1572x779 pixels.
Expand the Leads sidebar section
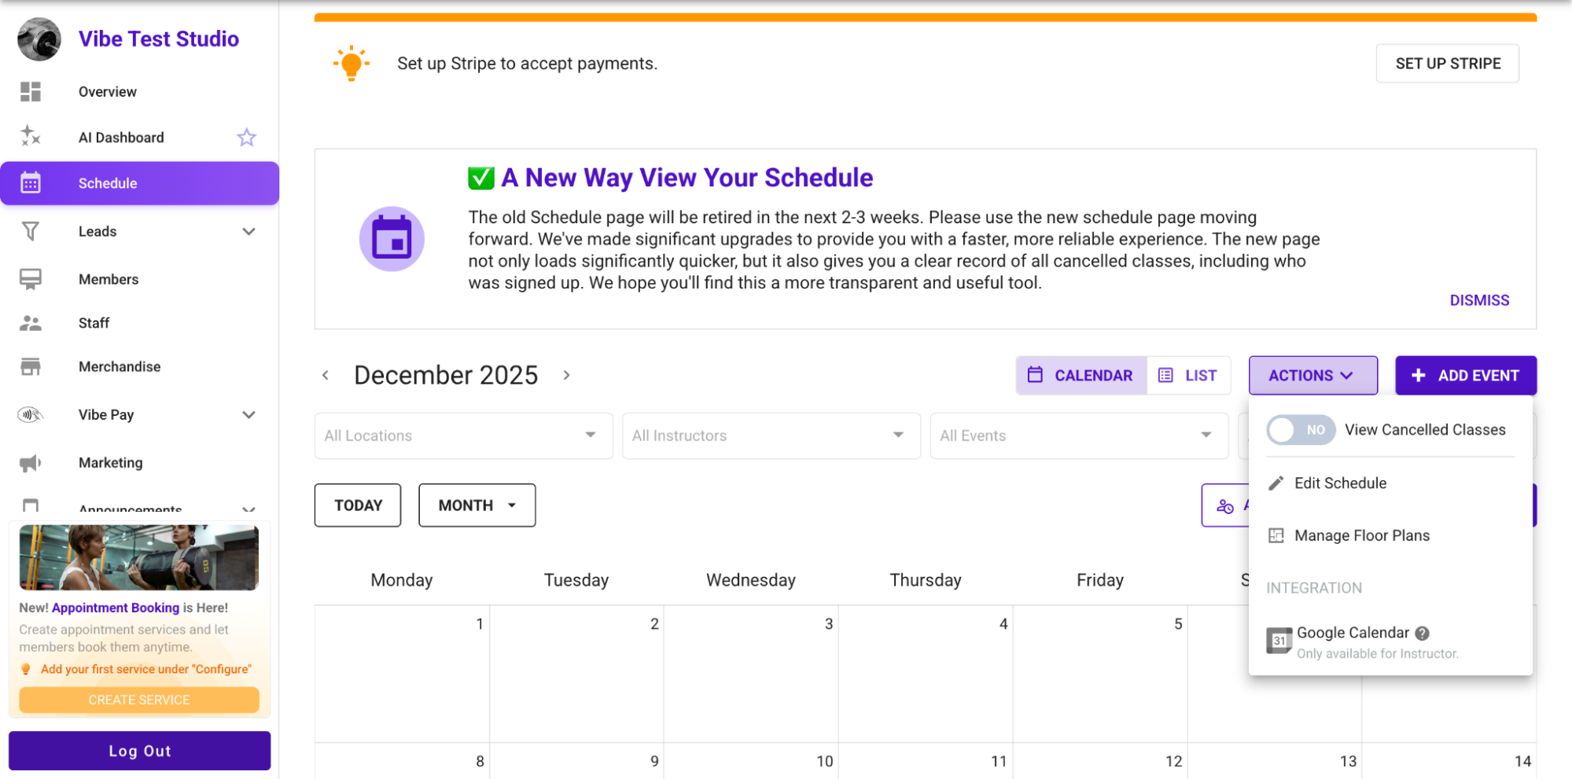click(x=249, y=232)
